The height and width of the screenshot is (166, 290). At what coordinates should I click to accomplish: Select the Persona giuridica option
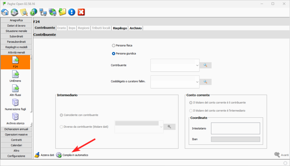[x=114, y=53]
